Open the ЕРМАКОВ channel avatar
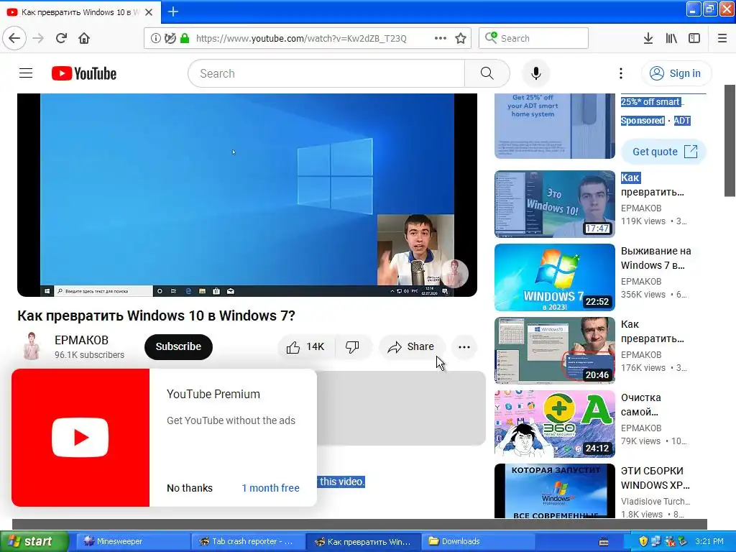The image size is (736, 552). [32, 346]
